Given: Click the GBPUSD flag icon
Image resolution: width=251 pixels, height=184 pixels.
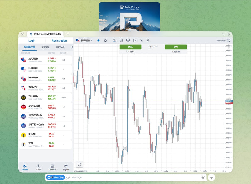Looking at the screenshot, I should point(24,79).
